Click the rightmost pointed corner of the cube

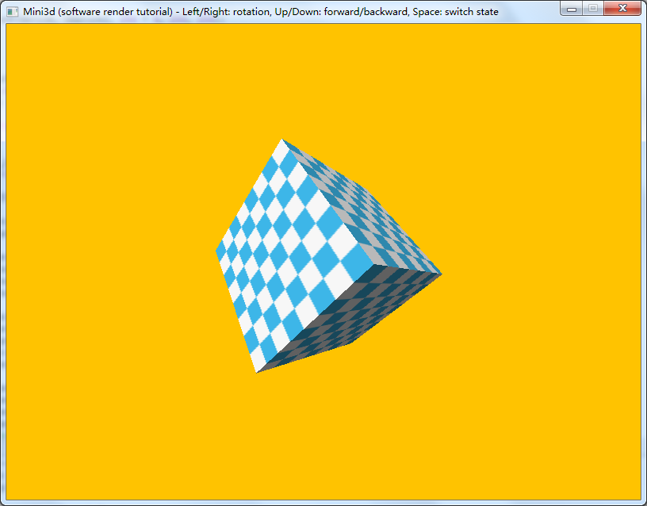coord(441,274)
